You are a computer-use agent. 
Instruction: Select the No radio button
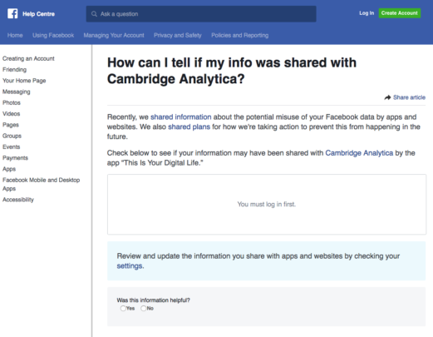143,309
